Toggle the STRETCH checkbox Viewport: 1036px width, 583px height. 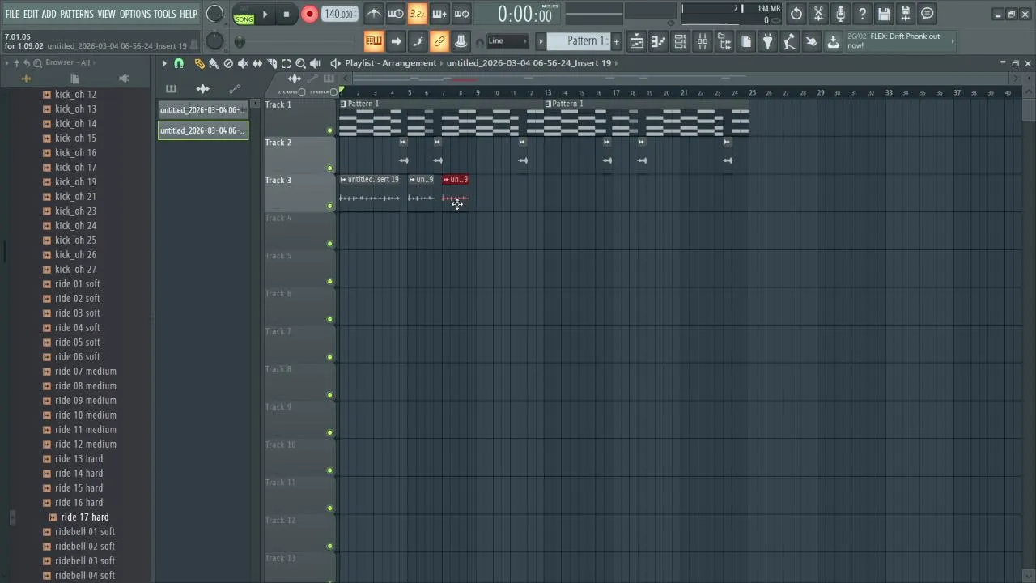point(333,92)
